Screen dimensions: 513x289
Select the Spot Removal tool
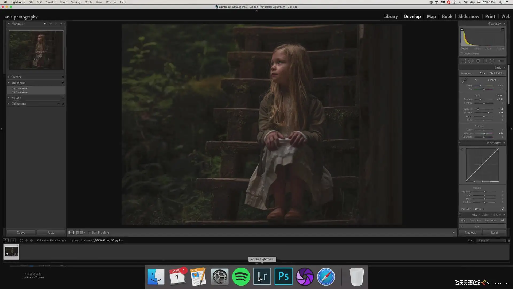pos(471,61)
